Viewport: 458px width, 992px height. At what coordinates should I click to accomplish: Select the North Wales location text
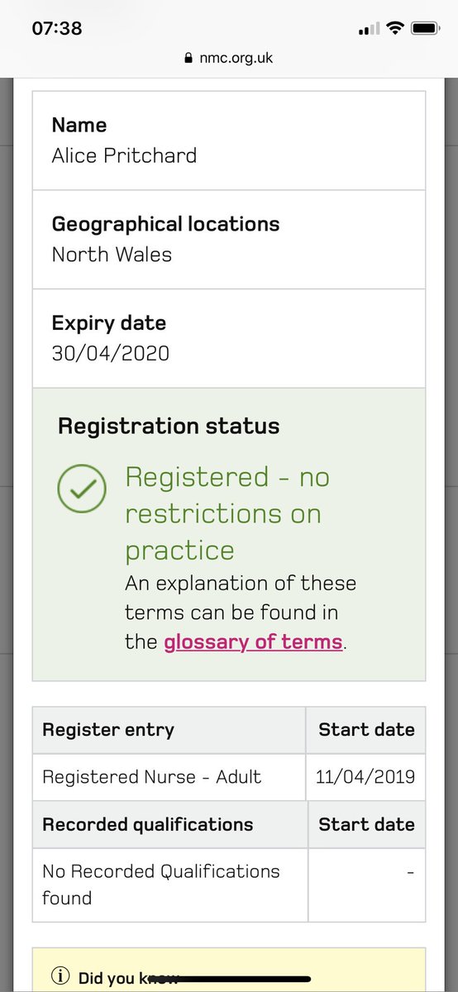(x=112, y=254)
